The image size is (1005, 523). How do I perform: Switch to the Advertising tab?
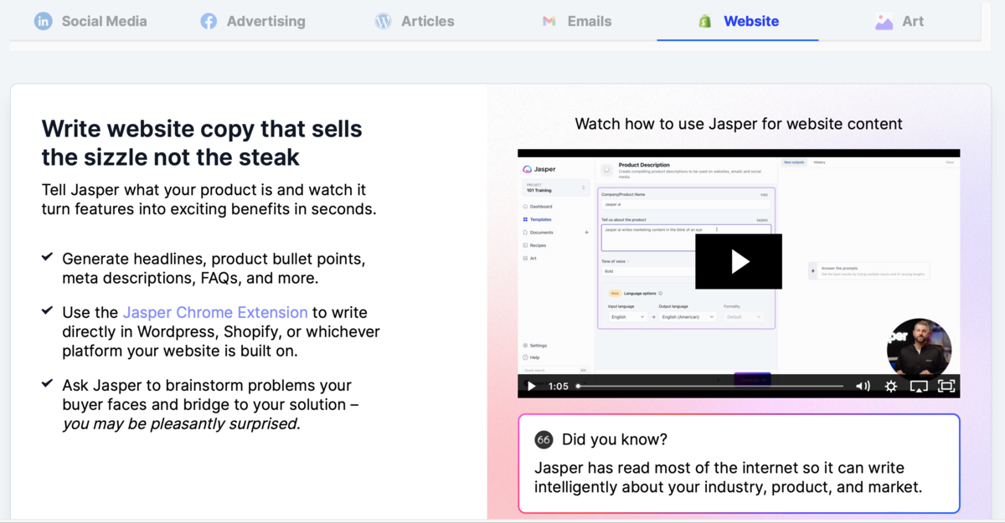(253, 21)
